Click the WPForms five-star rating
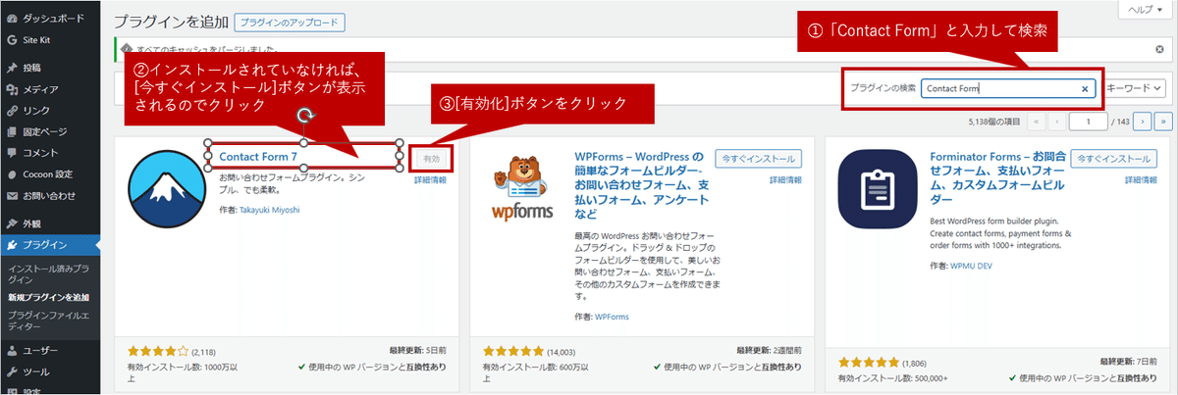This screenshot has height=395, width=1178. coord(513,350)
